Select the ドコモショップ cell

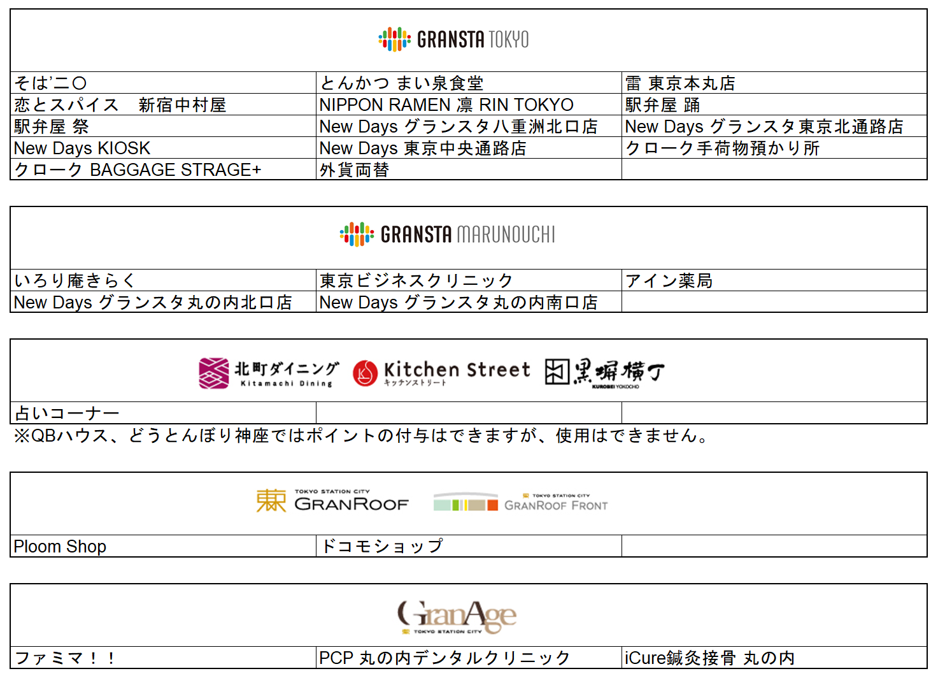pyautogui.click(x=469, y=546)
